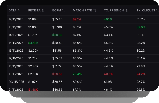Screen dimensions: 159x103
Task: Select the green $59.89 ECPM cell
Action: 57,35
